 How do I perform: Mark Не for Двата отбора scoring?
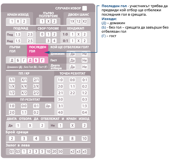(x=85, y=67)
